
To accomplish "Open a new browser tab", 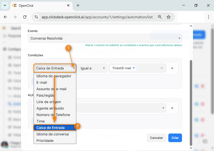I will pos(78,5).
